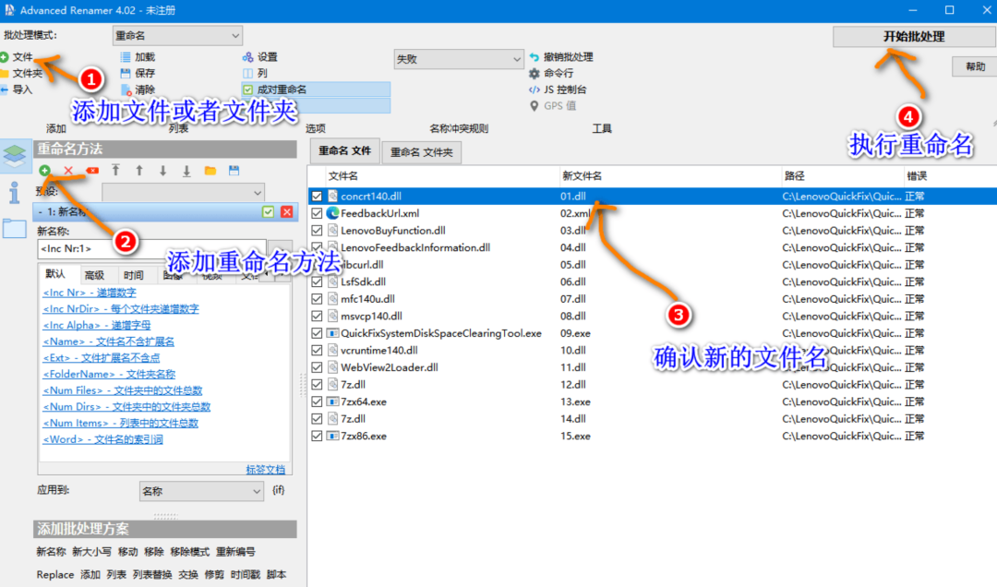Switch to the 重命名 文件夹 tab

click(422, 152)
